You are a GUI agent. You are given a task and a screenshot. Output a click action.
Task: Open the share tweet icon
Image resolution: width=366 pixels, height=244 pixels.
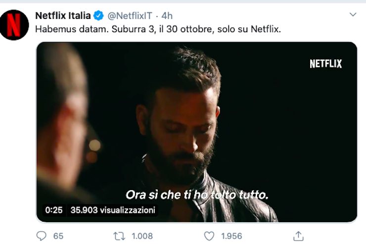tap(298, 236)
